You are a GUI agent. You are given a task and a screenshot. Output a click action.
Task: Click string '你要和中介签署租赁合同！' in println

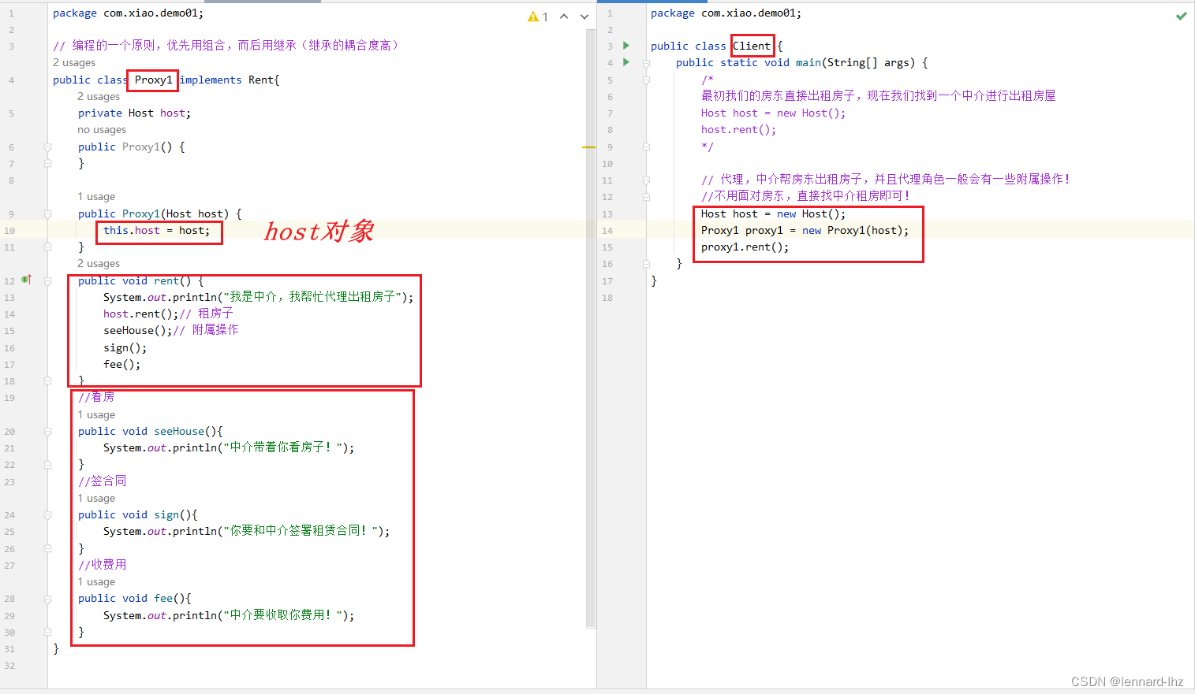point(301,531)
